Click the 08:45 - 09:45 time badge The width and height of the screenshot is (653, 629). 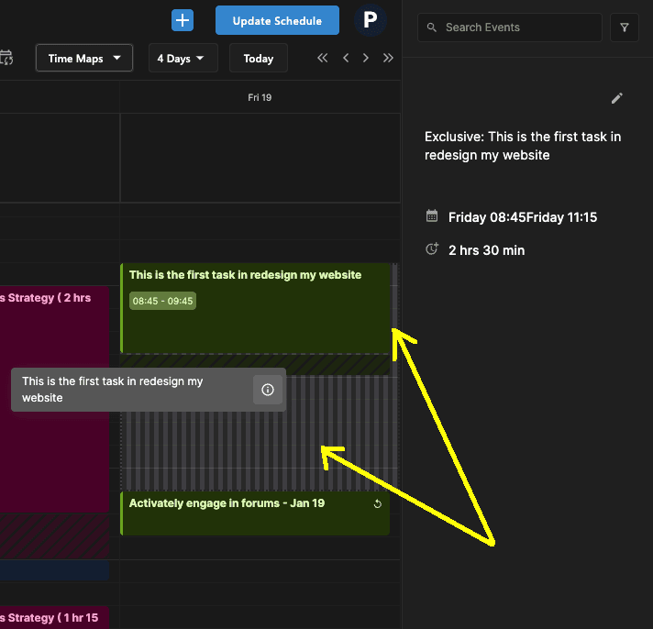pos(162,301)
